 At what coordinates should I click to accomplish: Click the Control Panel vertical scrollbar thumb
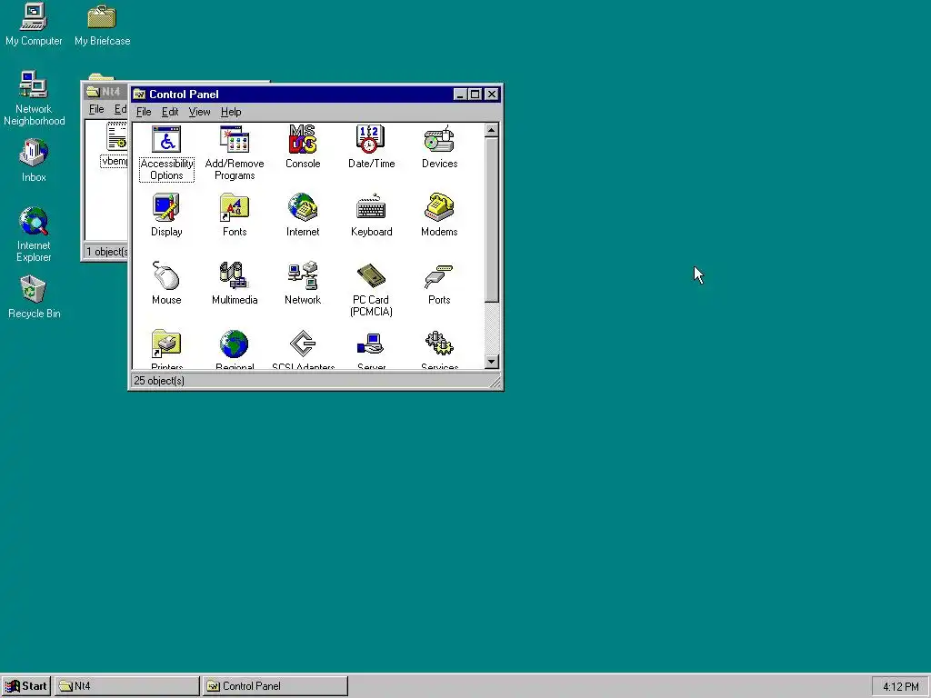(x=492, y=220)
